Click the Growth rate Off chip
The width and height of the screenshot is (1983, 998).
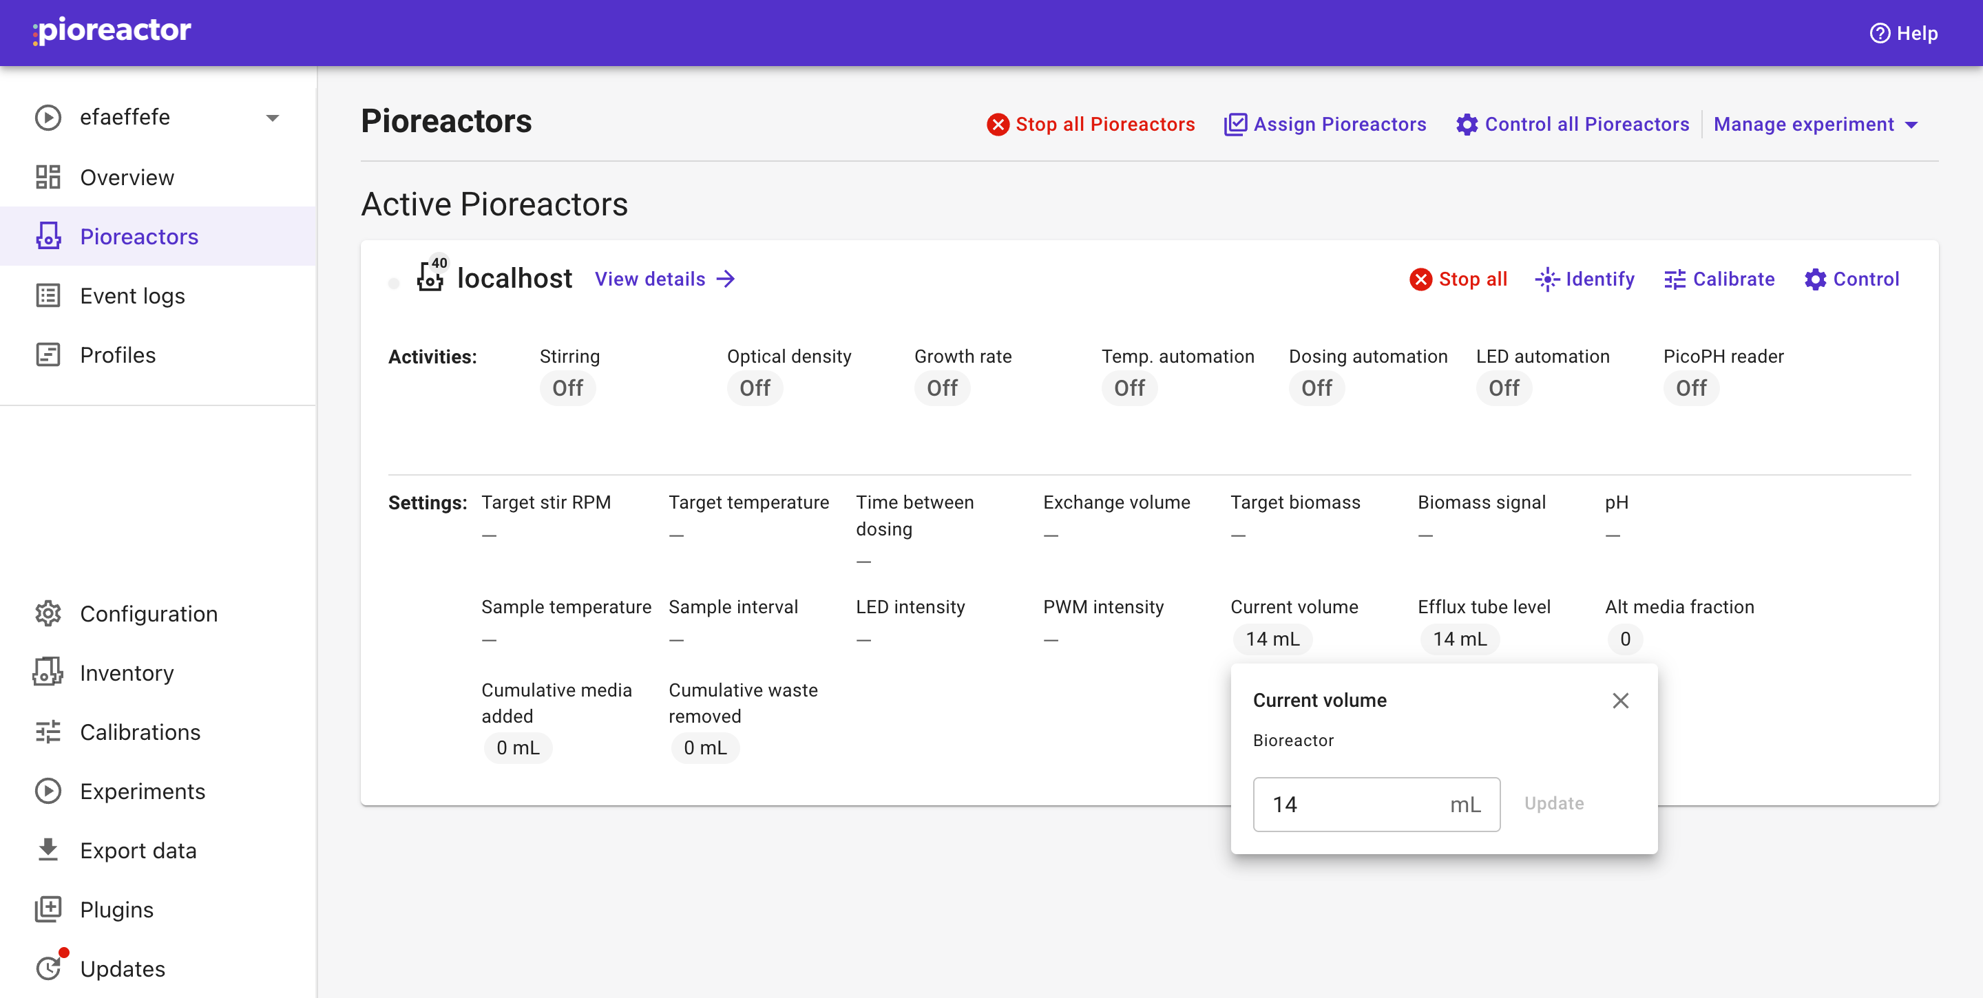click(942, 387)
